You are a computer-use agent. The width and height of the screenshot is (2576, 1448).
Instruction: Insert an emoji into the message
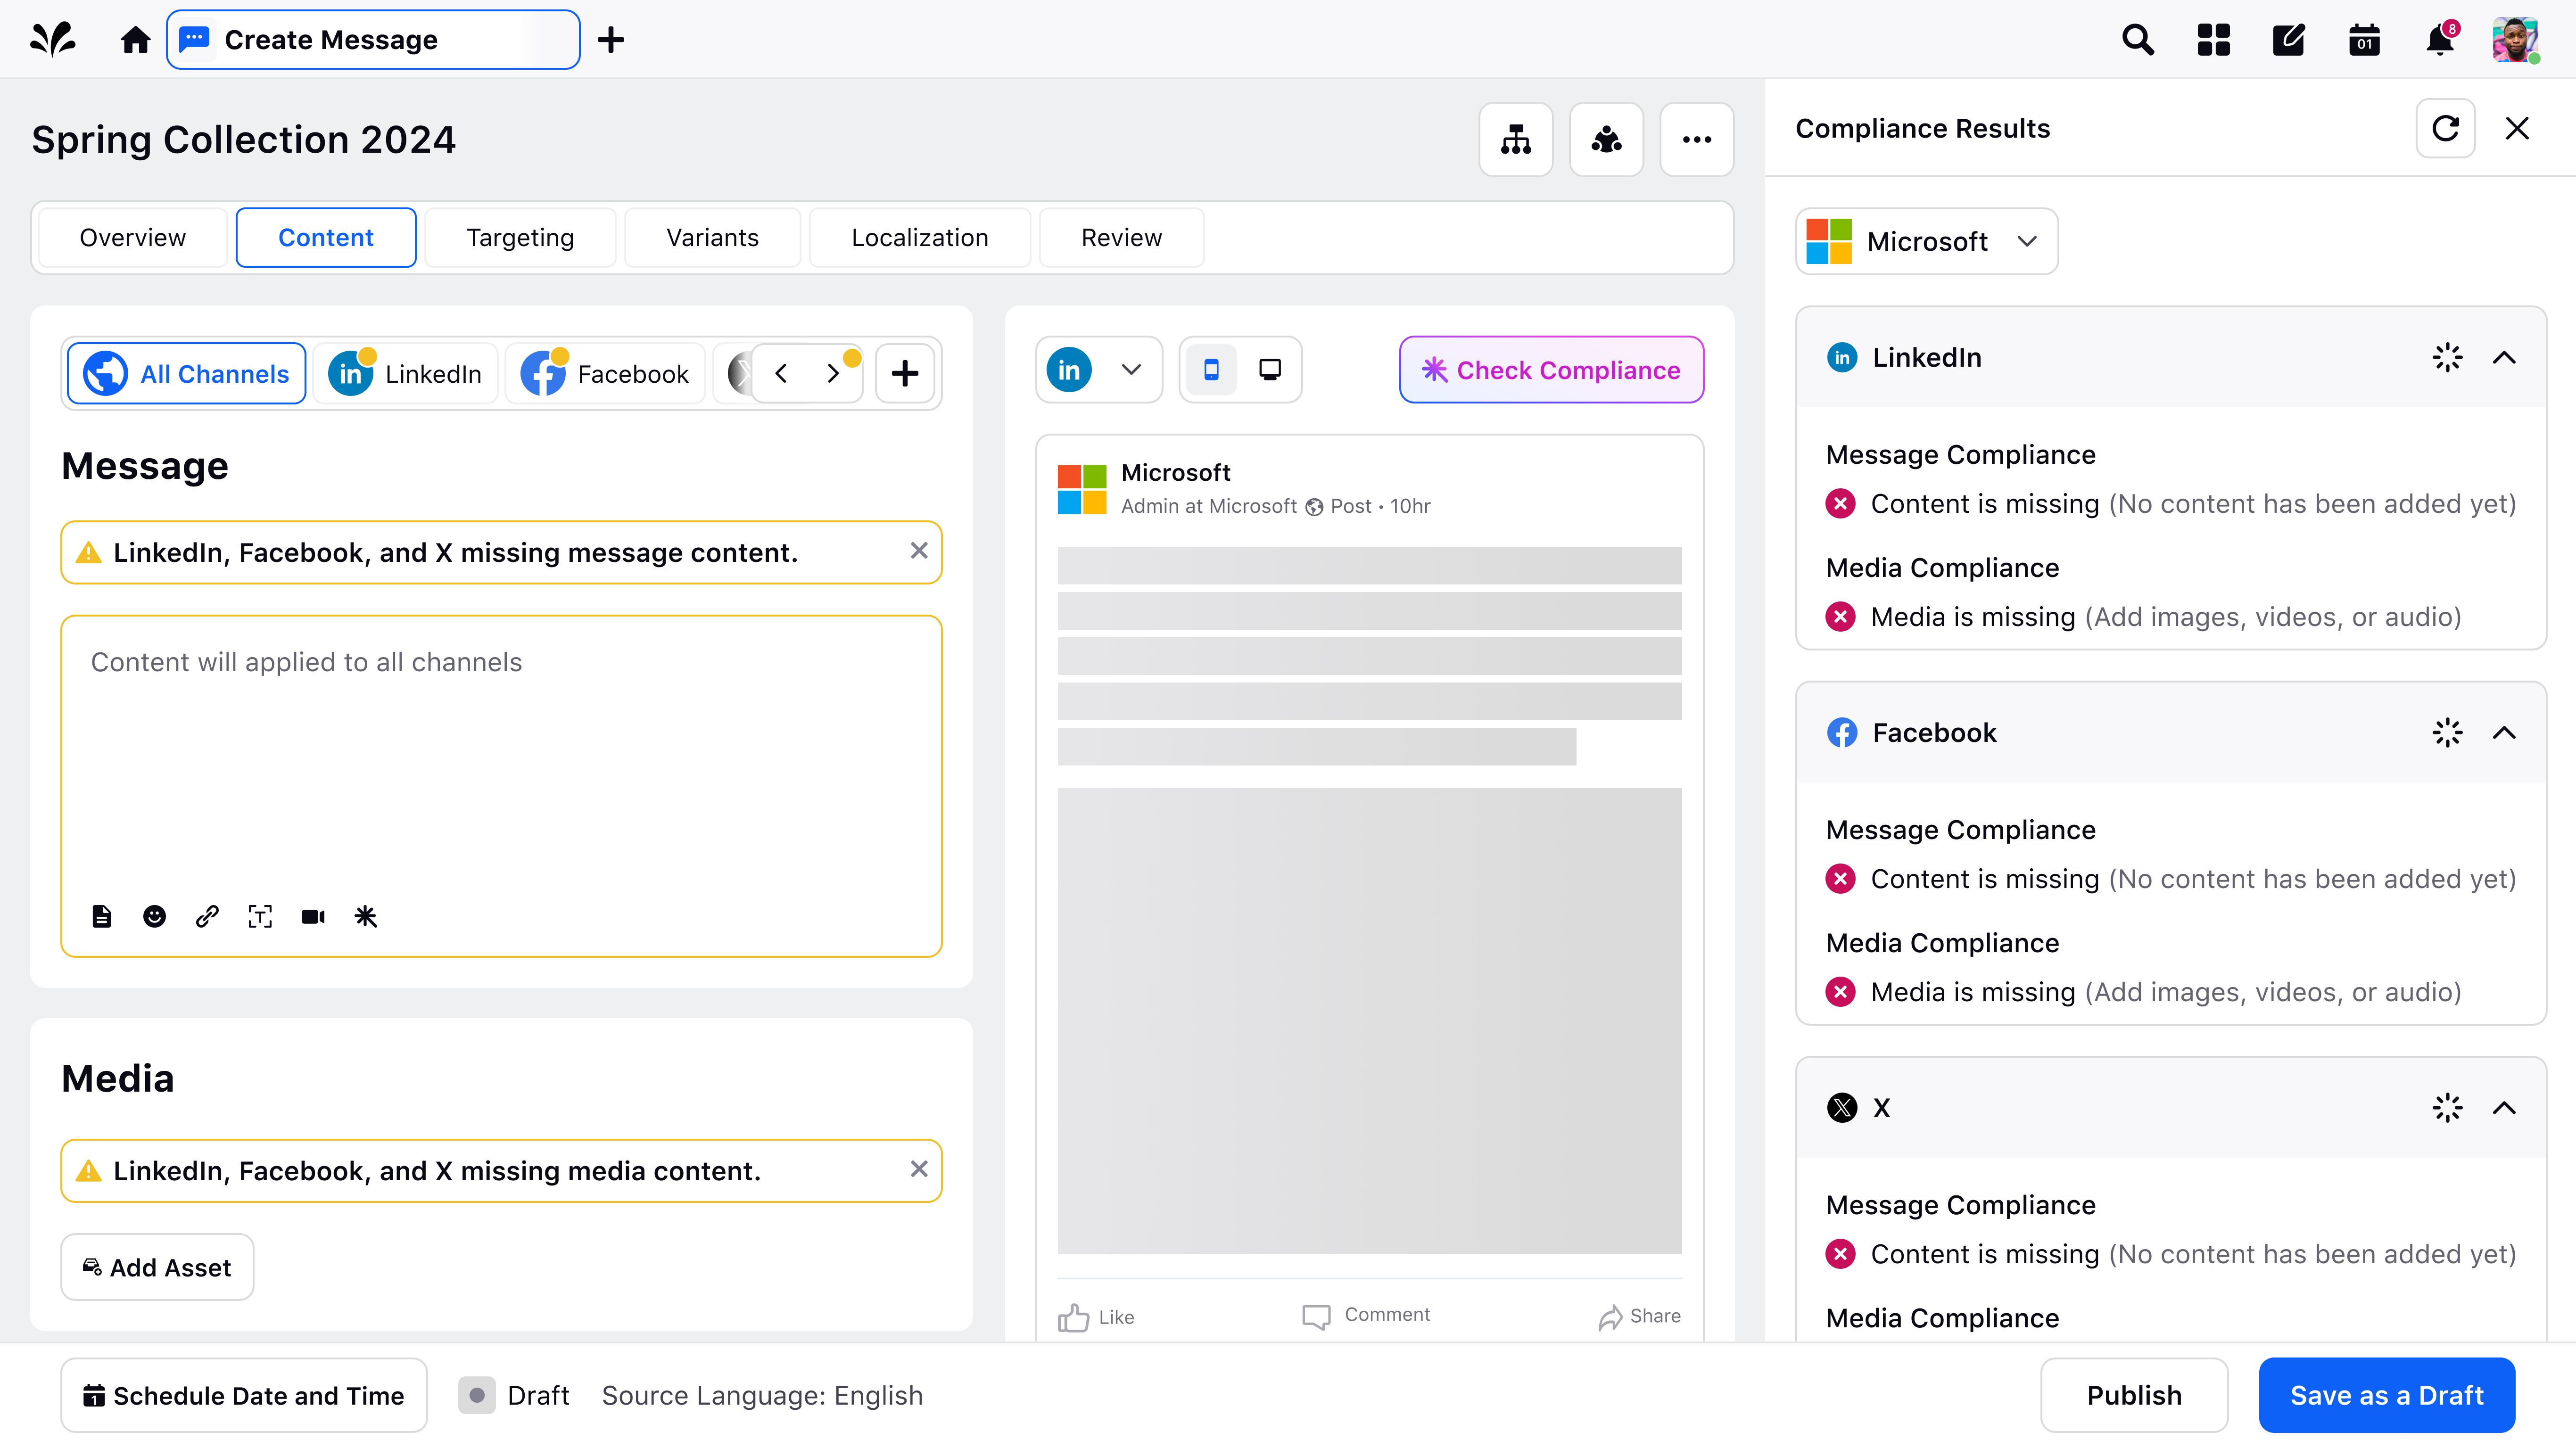154,916
